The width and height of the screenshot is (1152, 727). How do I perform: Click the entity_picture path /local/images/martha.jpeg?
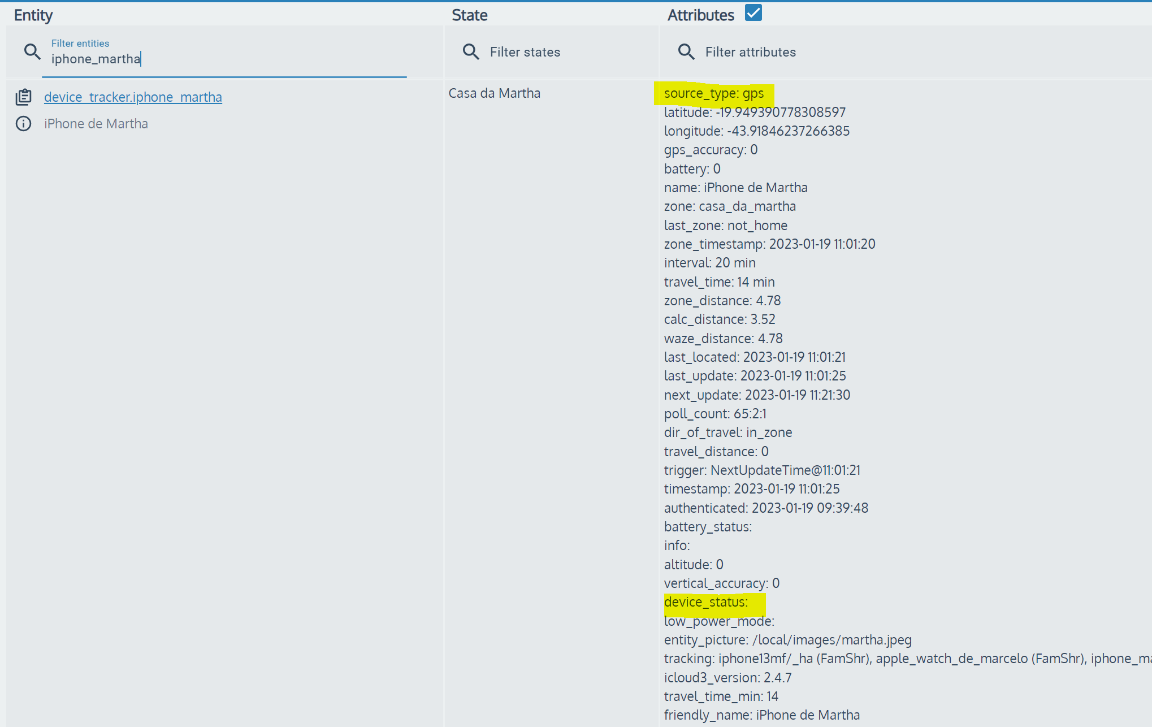(788, 639)
